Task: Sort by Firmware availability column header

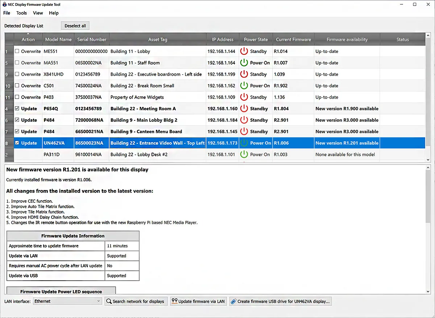Action: (x=347, y=40)
